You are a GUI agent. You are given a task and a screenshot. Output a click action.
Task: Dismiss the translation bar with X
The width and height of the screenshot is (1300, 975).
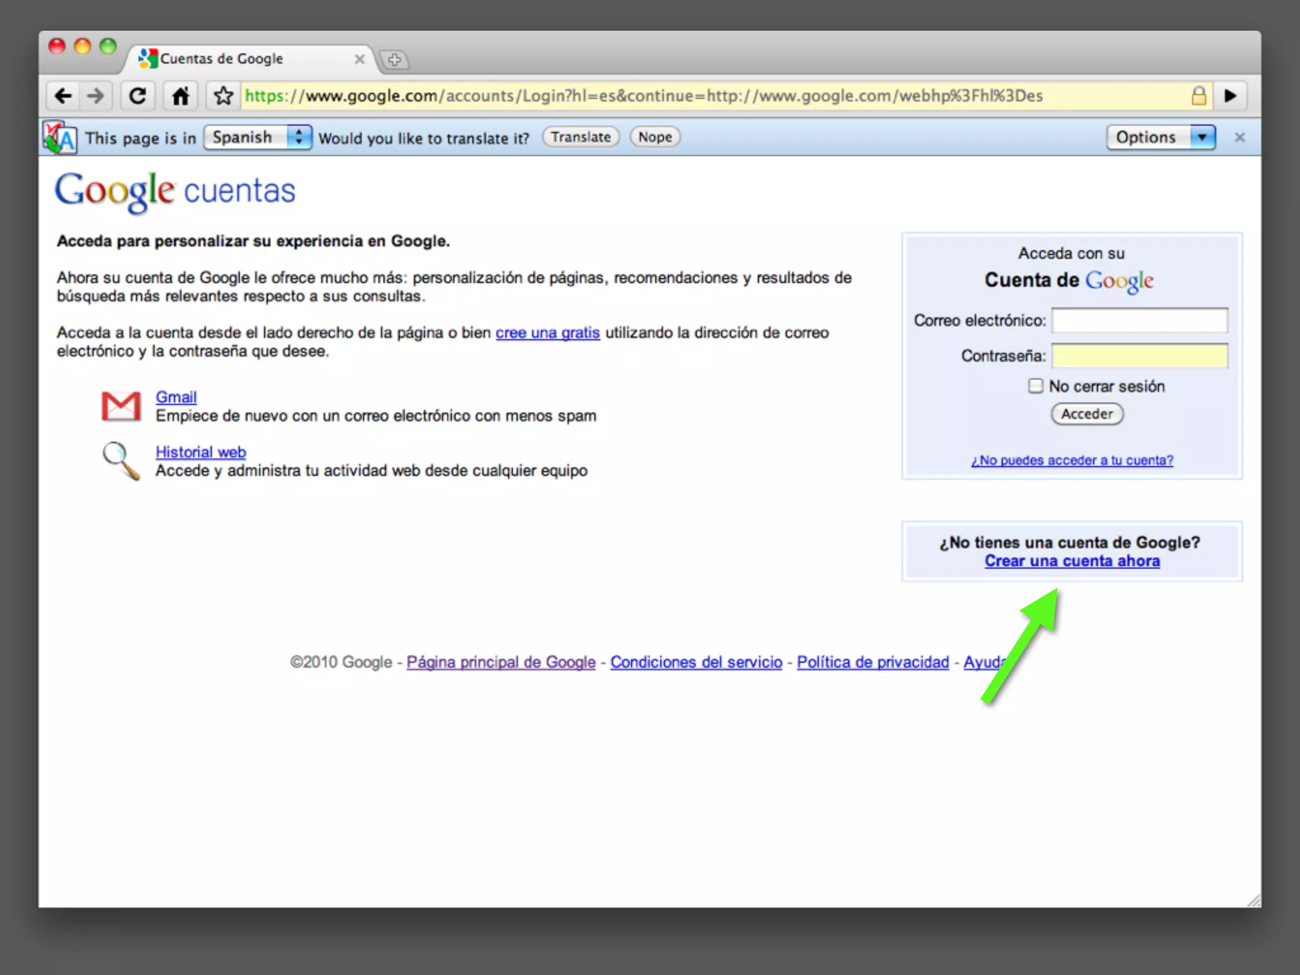[1239, 138]
